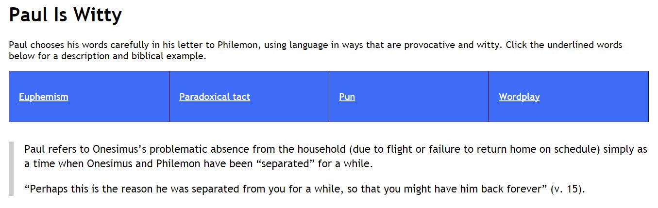The height and width of the screenshot is (208, 658).
Task: Click the gray blockquote bar
Action: pyautogui.click(x=11, y=169)
